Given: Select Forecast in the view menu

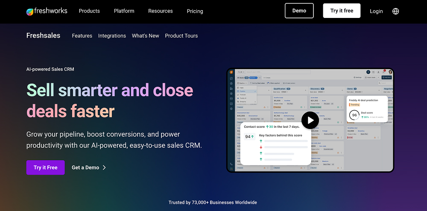Looking at the screenshot, I should 246,95.
